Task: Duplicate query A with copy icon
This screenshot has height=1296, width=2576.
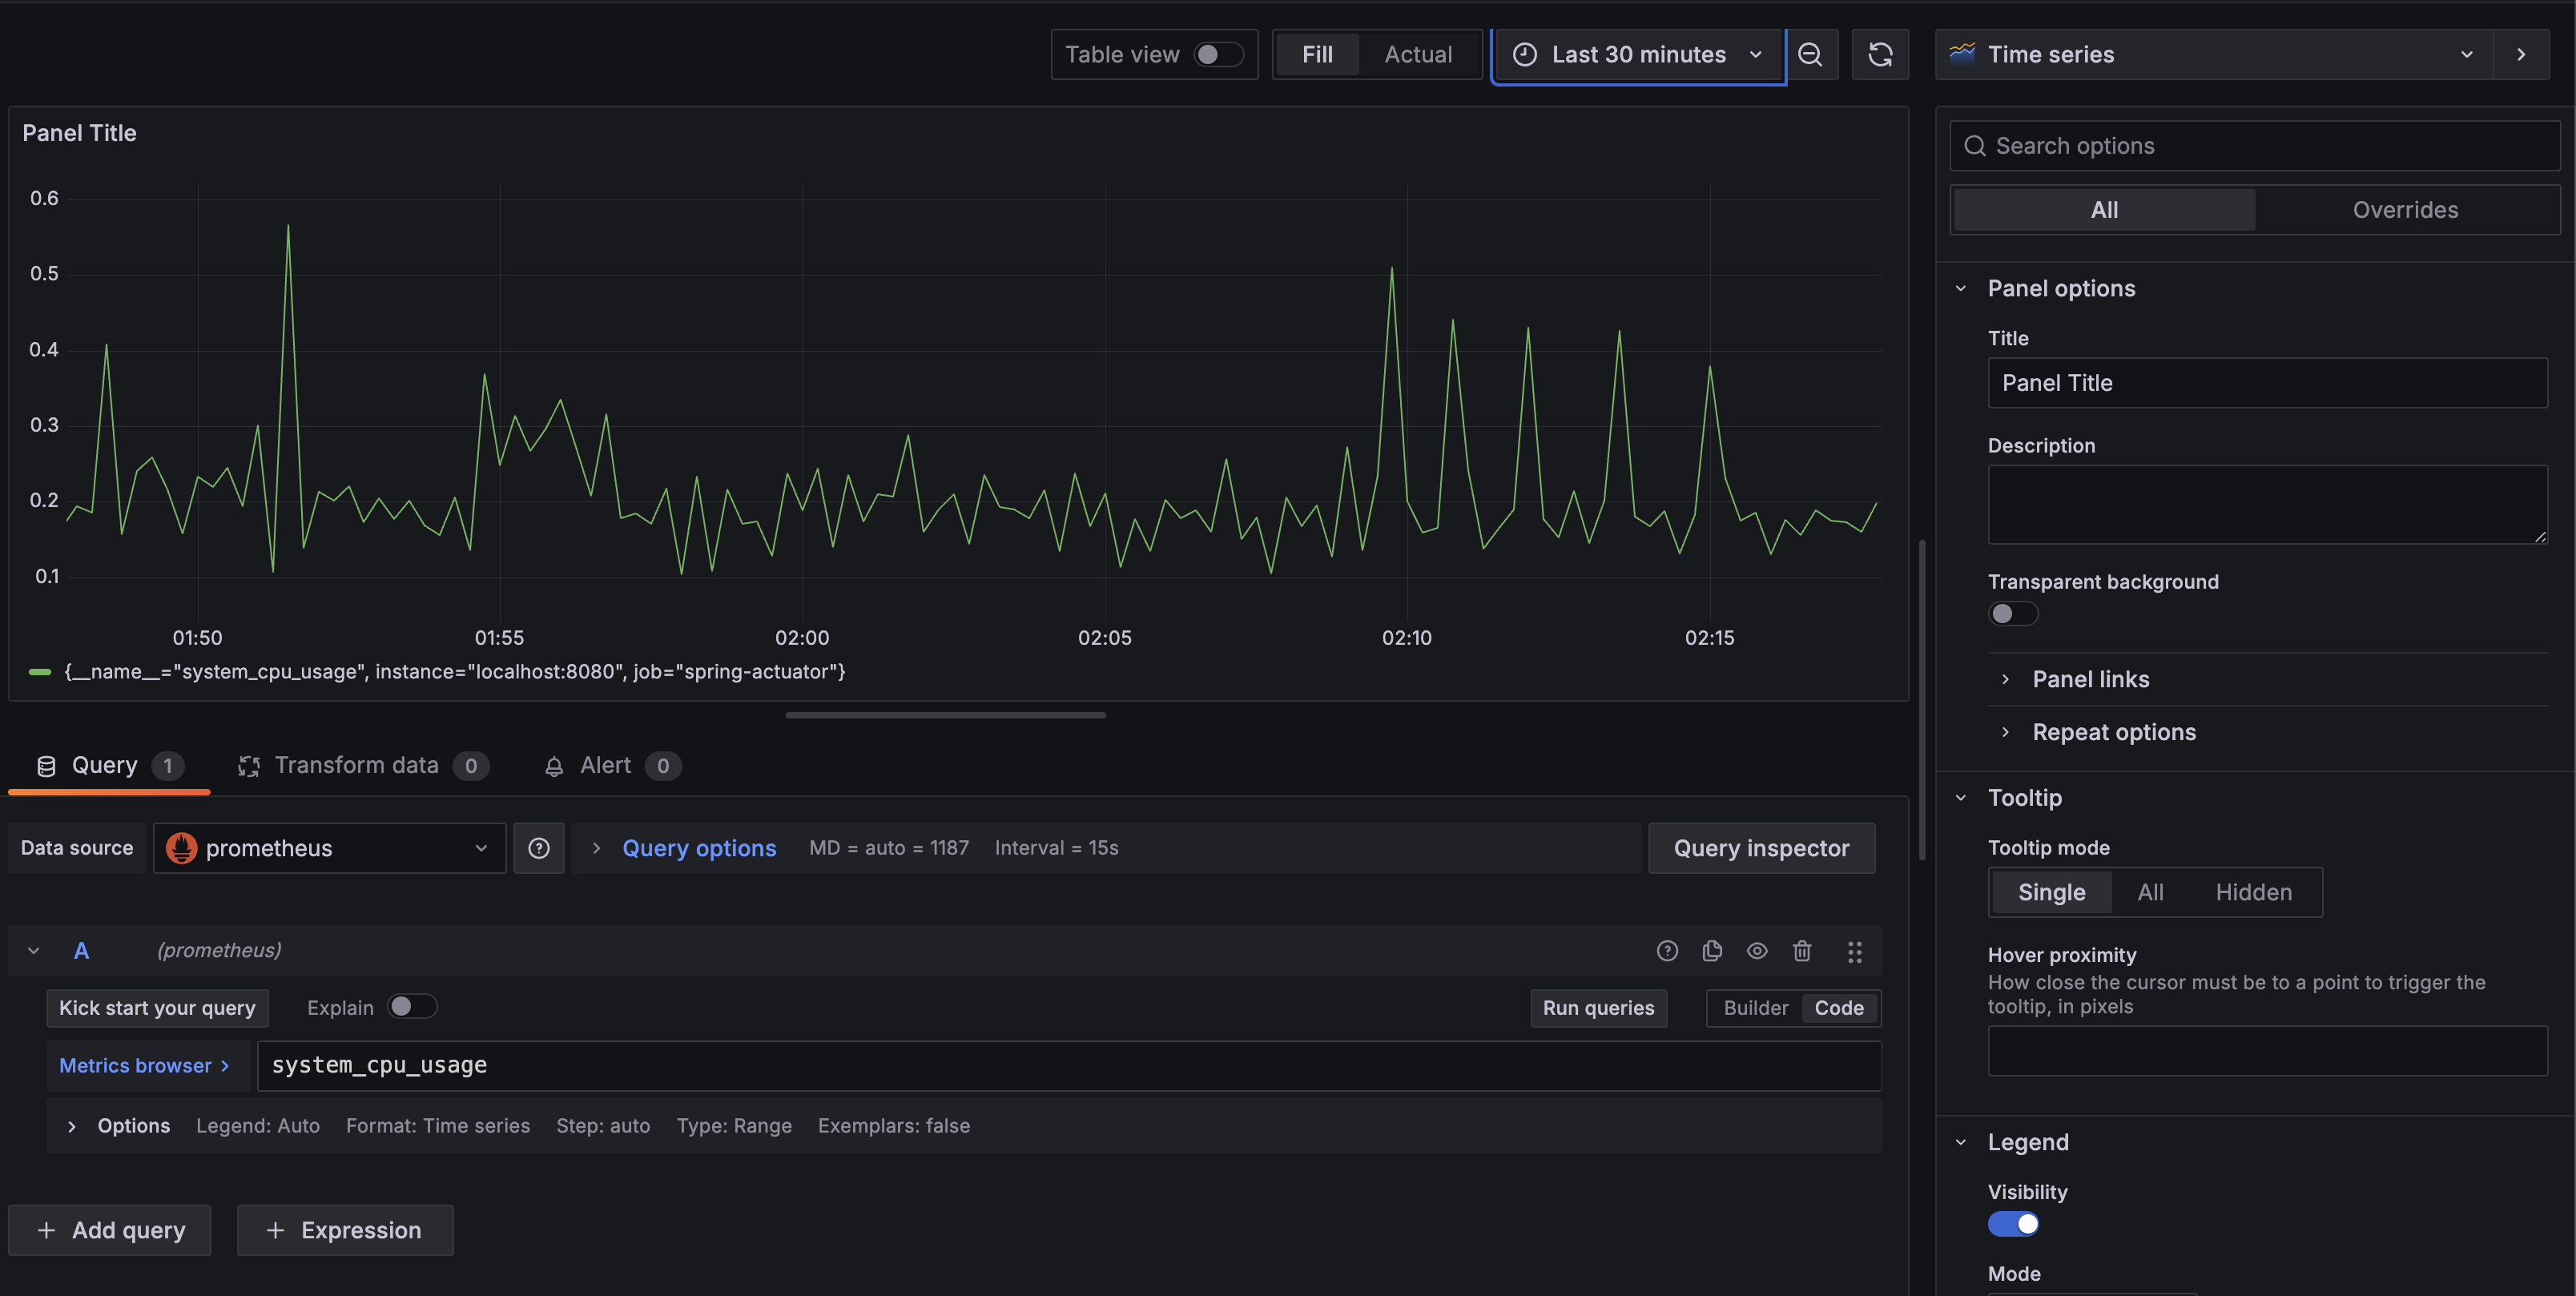Action: tap(1712, 950)
